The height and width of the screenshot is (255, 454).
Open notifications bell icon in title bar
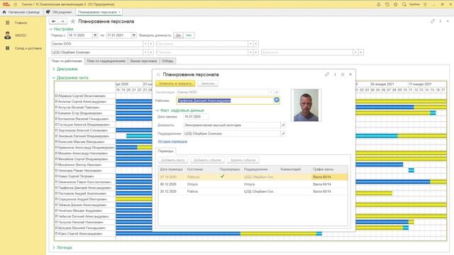[378, 4]
